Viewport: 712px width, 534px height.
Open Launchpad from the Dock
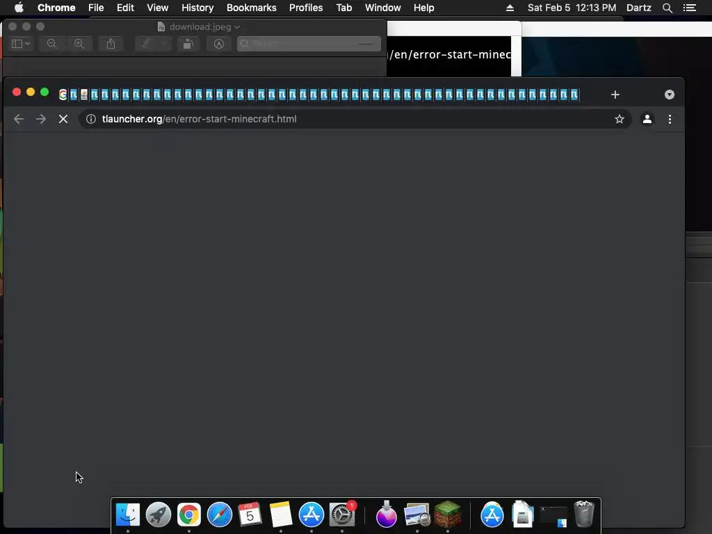[x=159, y=515]
